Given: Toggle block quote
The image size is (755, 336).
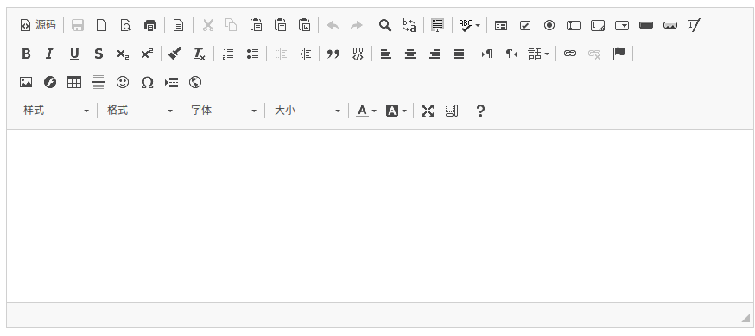Looking at the screenshot, I should pos(333,54).
